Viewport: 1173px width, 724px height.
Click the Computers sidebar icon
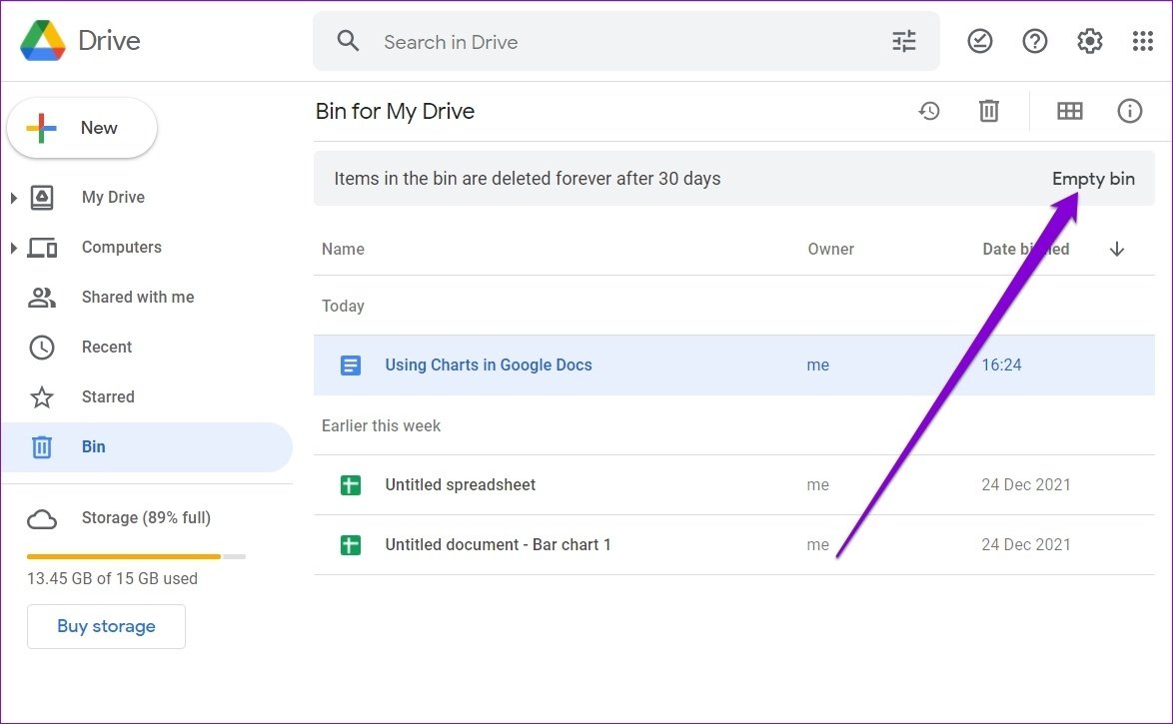(x=42, y=248)
